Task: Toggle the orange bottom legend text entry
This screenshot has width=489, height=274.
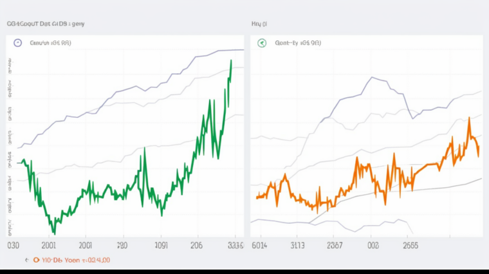Action: pyautogui.click(x=76, y=260)
